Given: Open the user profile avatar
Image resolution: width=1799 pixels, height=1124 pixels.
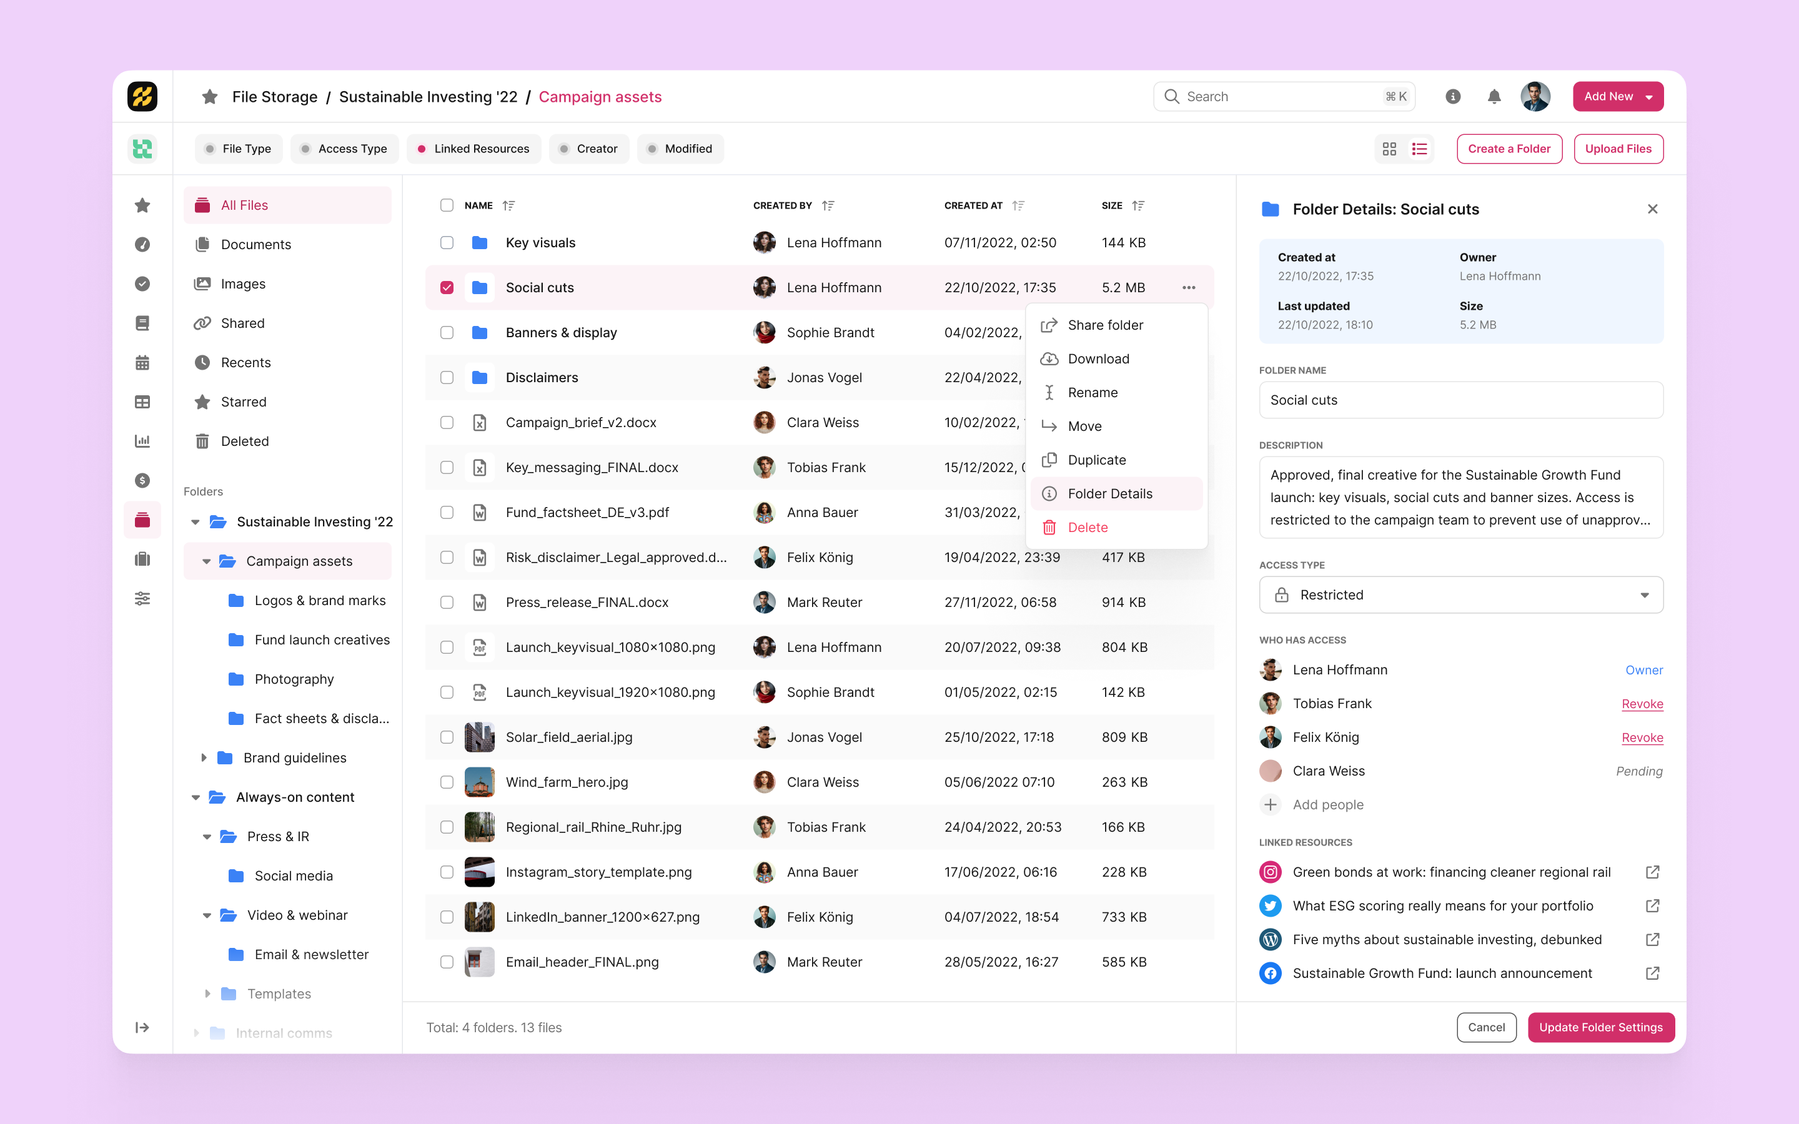Looking at the screenshot, I should [1535, 97].
